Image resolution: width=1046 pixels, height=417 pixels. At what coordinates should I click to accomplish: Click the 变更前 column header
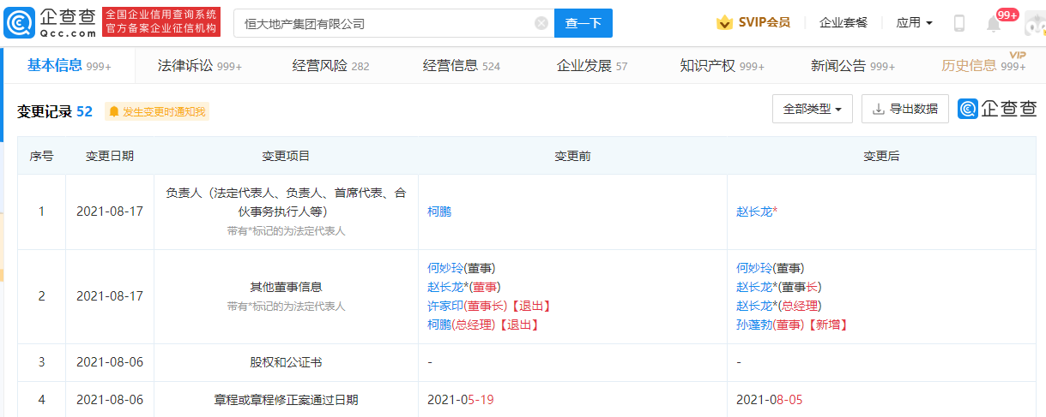[572, 156]
